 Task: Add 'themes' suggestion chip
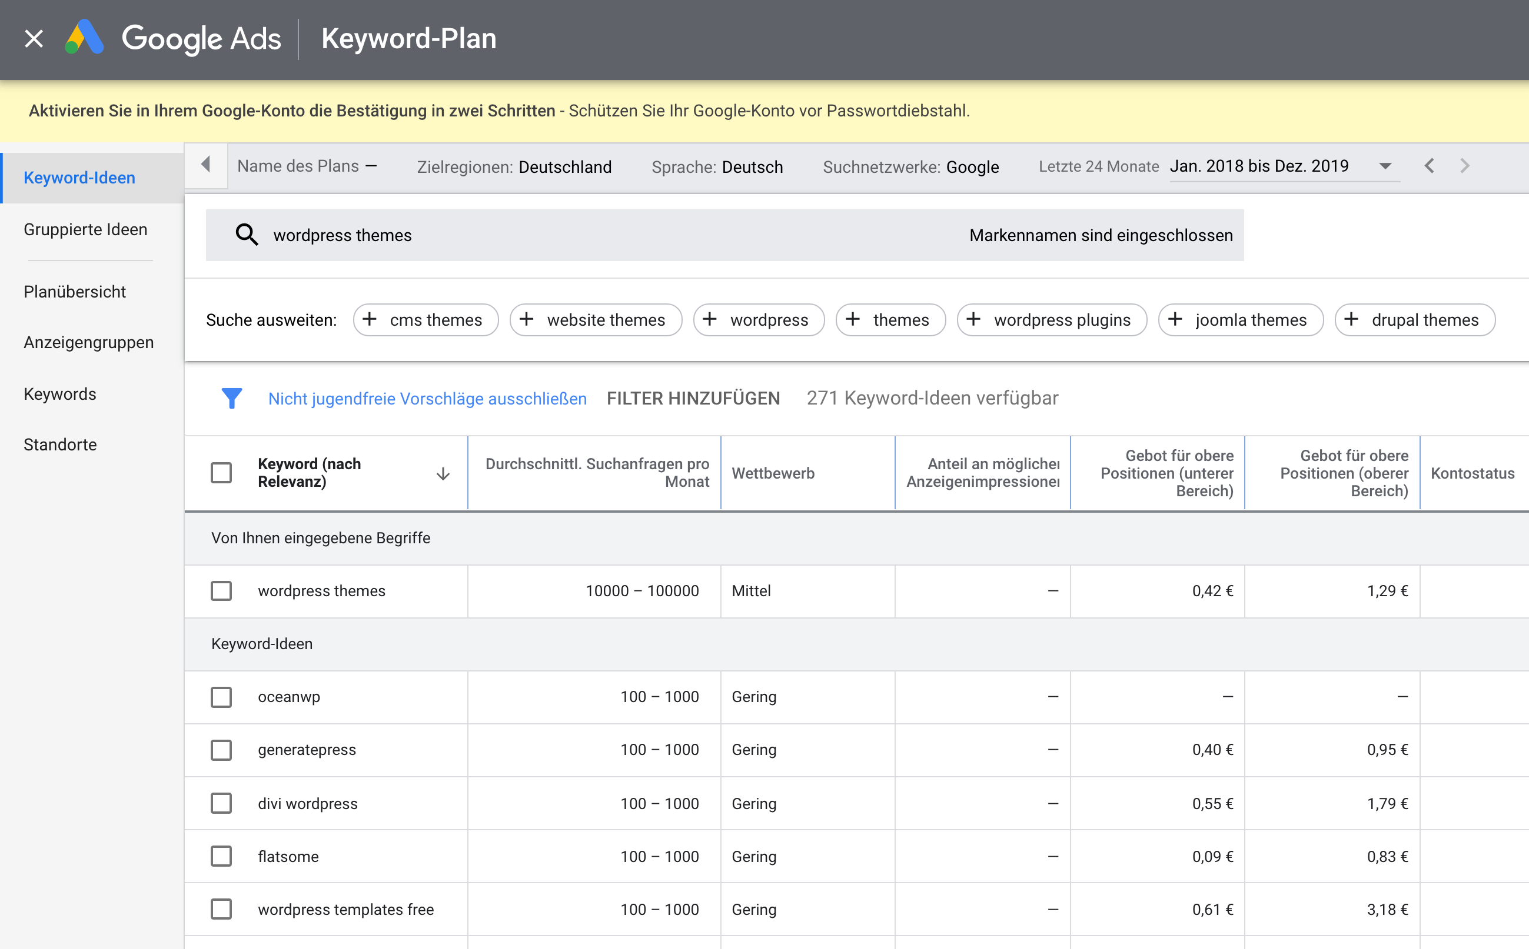click(x=891, y=320)
